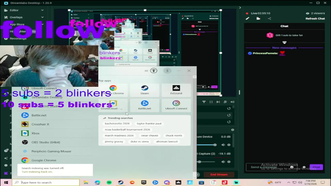Open the 44°F weather widget in taskbar
The height and width of the screenshot is (186, 331).
point(274,182)
